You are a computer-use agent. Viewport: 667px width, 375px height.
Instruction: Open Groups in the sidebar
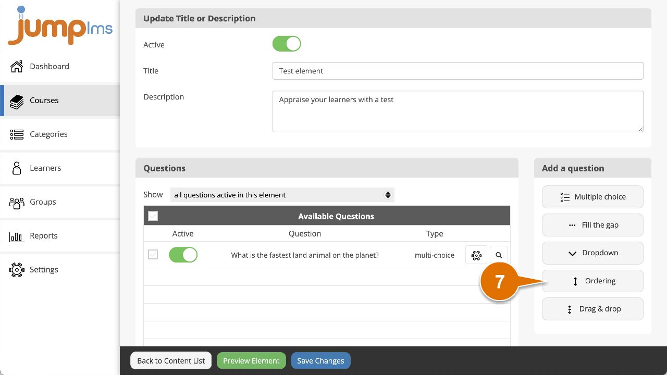click(60, 202)
